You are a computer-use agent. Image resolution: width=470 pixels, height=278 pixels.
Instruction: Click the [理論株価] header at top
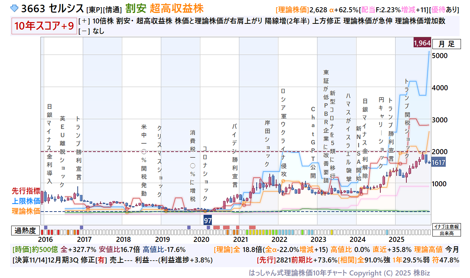(292, 9)
